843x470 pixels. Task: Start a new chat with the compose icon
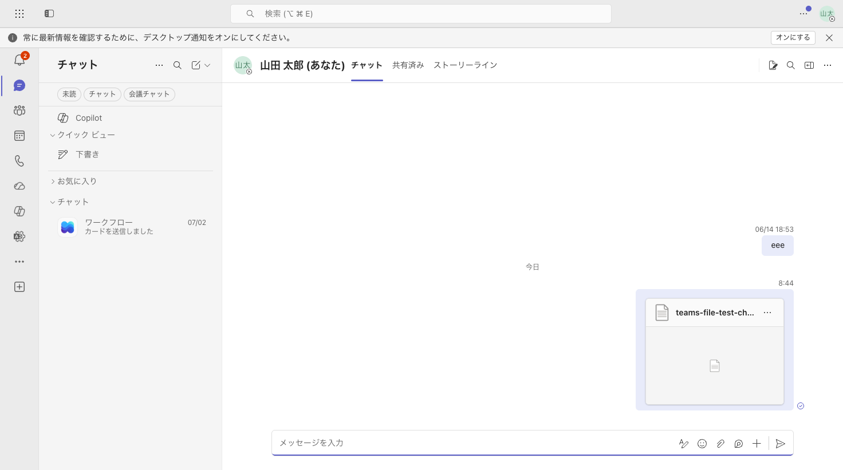coord(196,65)
